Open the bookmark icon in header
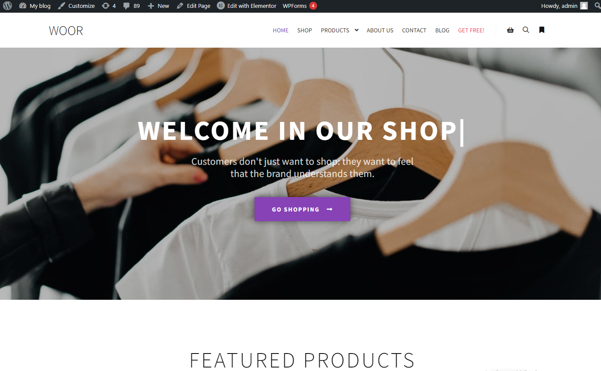This screenshot has width=601, height=371. [x=542, y=30]
